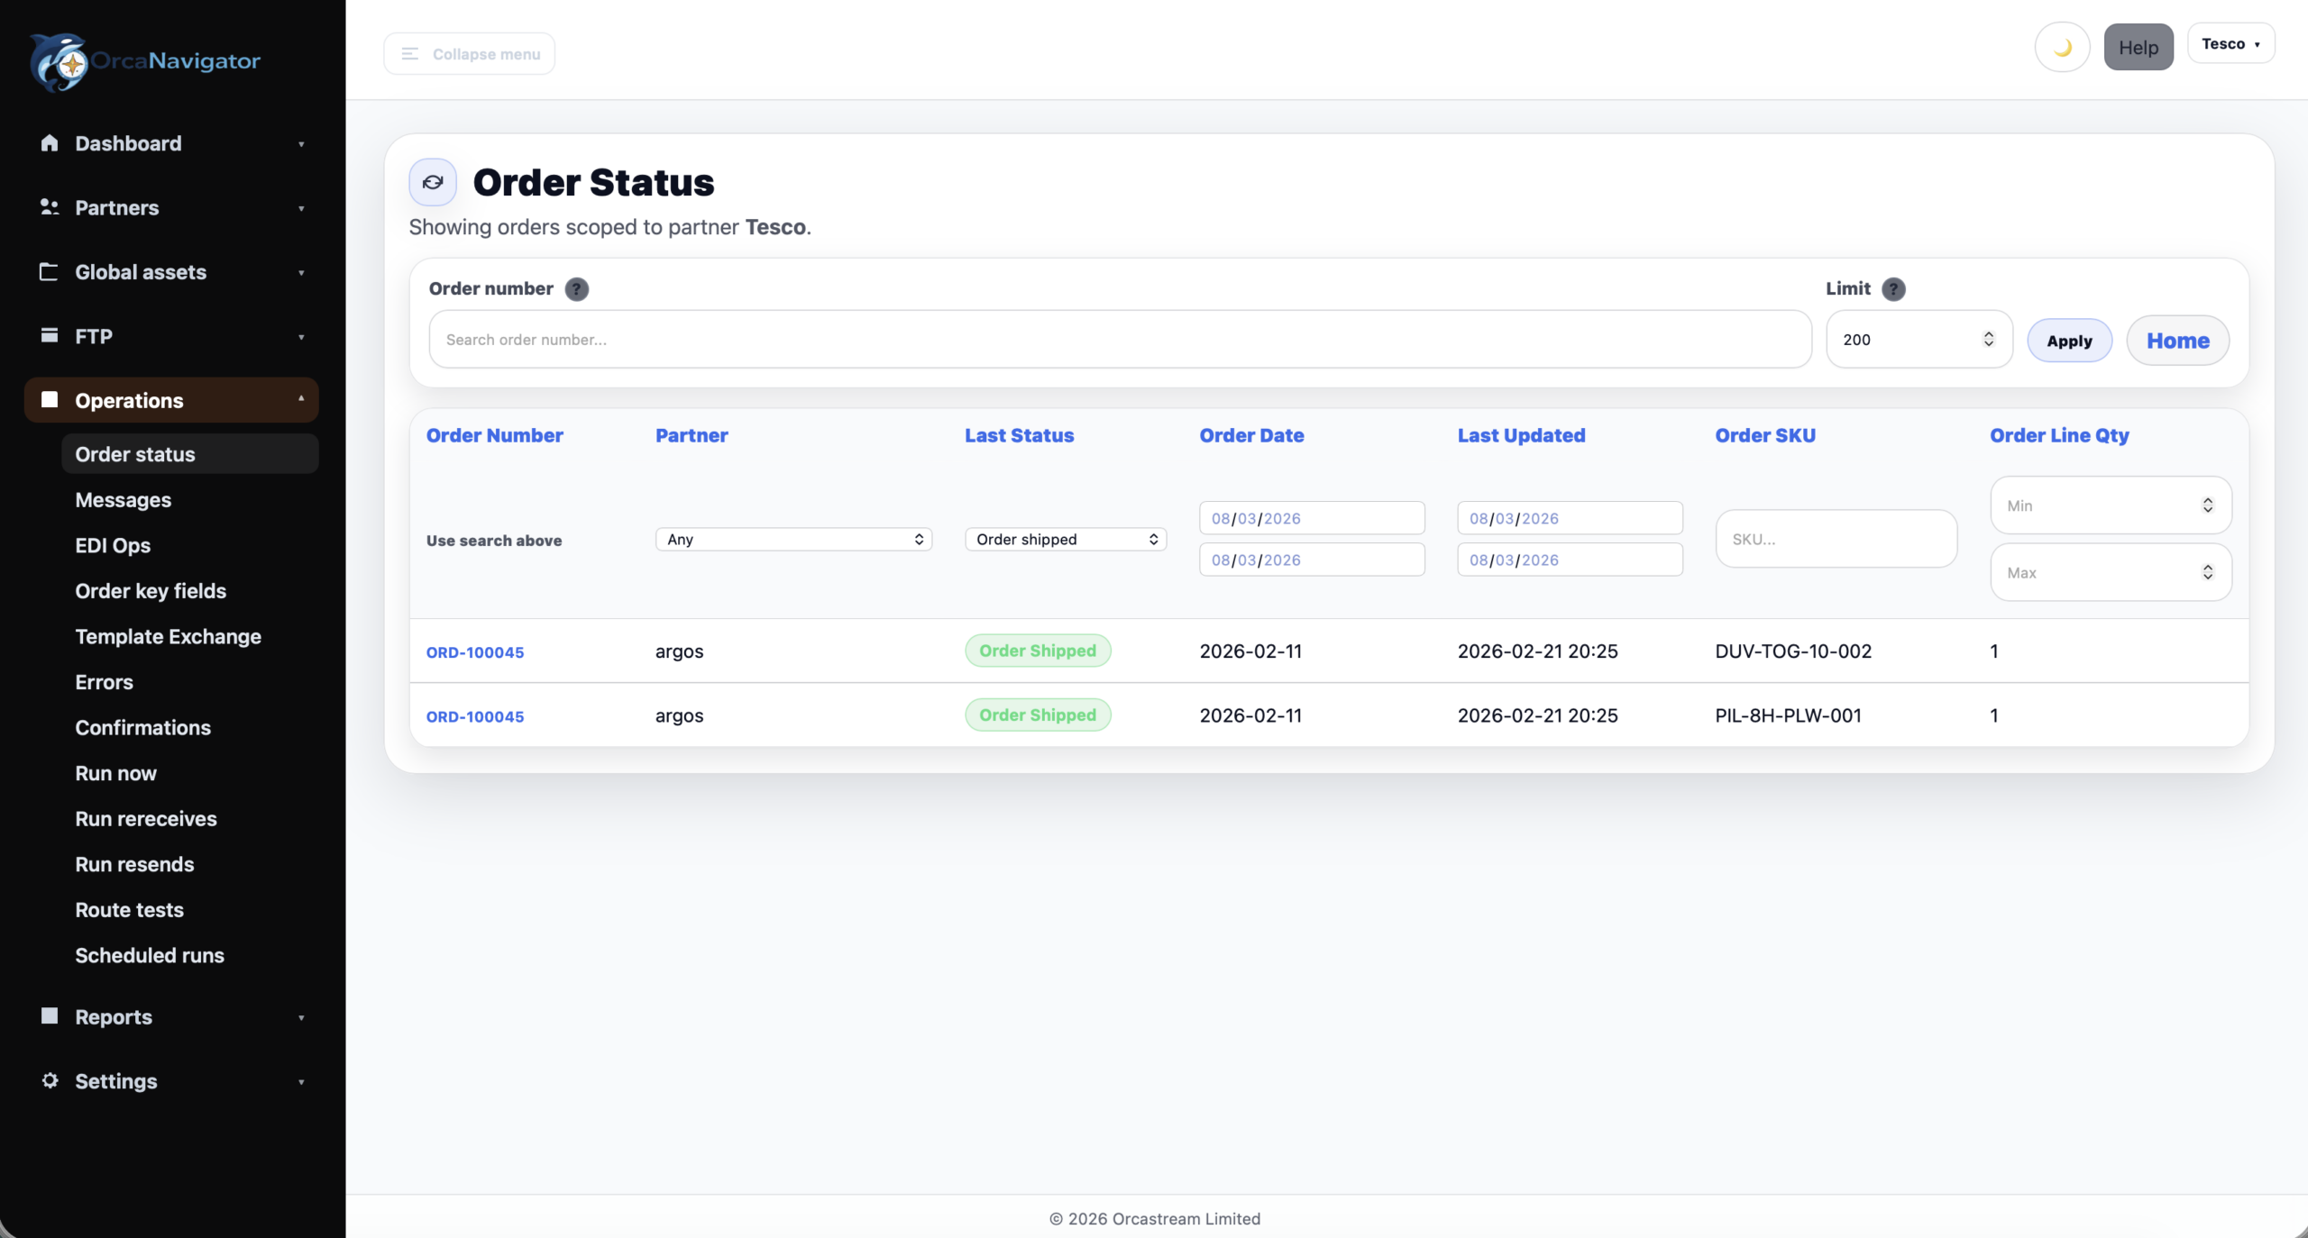Image resolution: width=2308 pixels, height=1238 pixels.
Task: Click the FTP sidebar icon
Action: [x=50, y=336]
